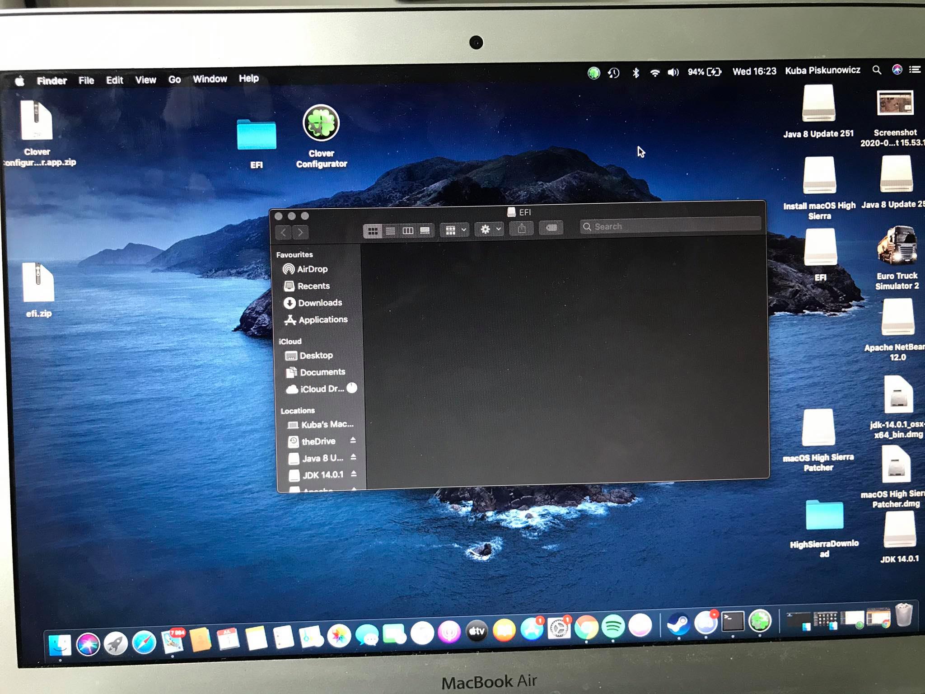The height and width of the screenshot is (694, 925).
Task: Click the Share toolbar button
Action: (x=522, y=229)
